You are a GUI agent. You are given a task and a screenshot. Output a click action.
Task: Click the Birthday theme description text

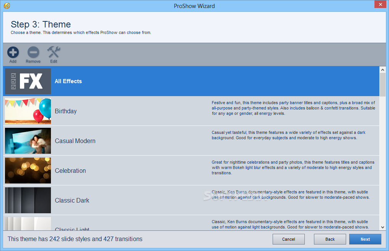click(x=293, y=108)
